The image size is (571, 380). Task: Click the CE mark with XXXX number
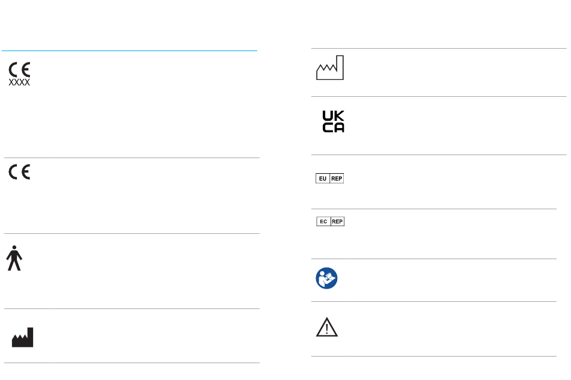19,74
